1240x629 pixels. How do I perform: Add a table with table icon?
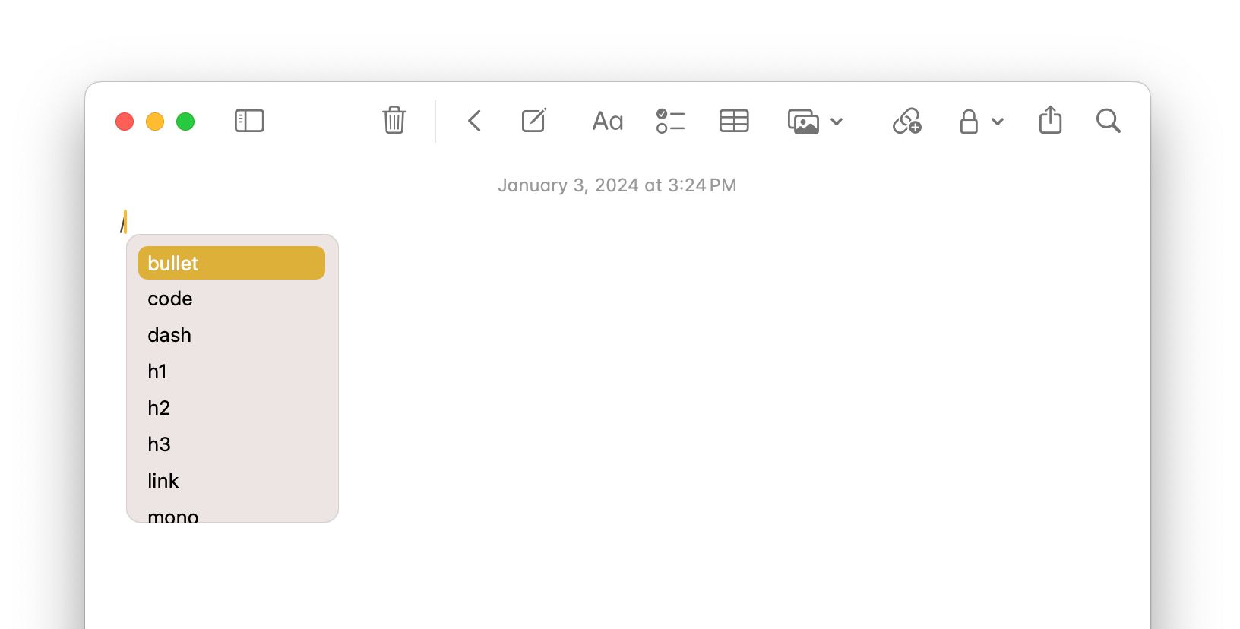[734, 121]
